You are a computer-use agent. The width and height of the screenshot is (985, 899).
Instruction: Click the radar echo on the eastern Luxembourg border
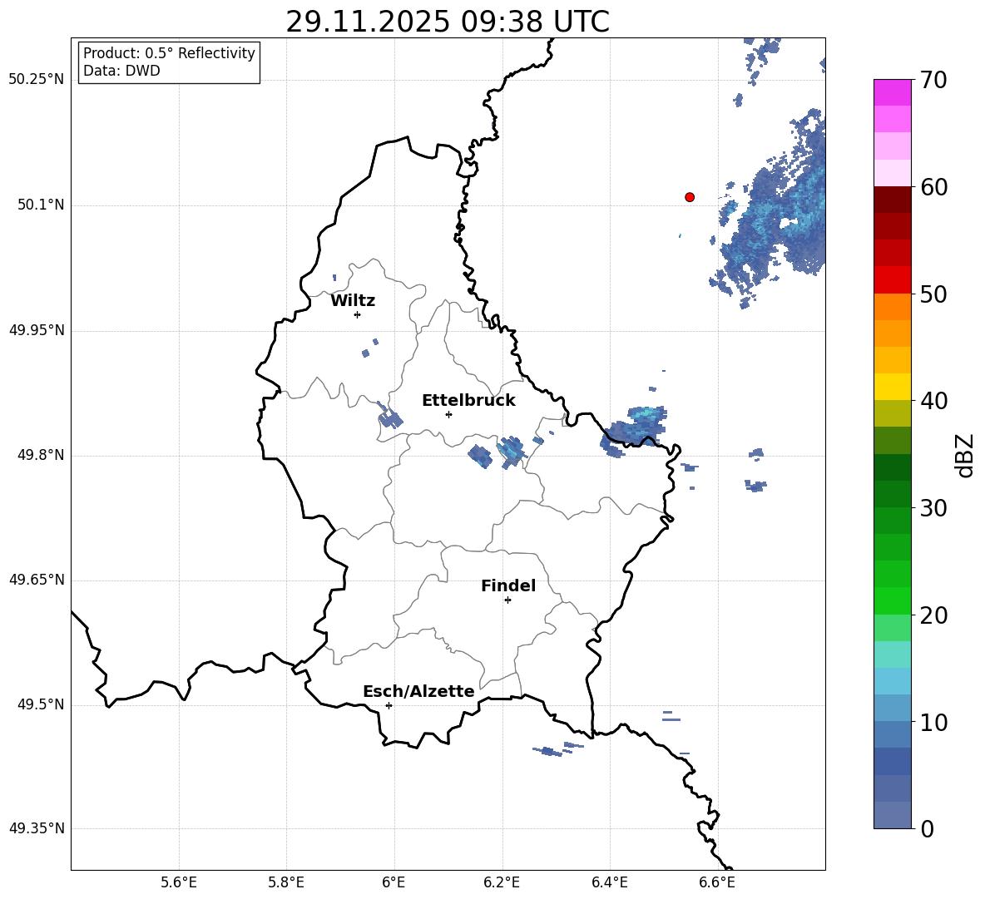point(635,430)
